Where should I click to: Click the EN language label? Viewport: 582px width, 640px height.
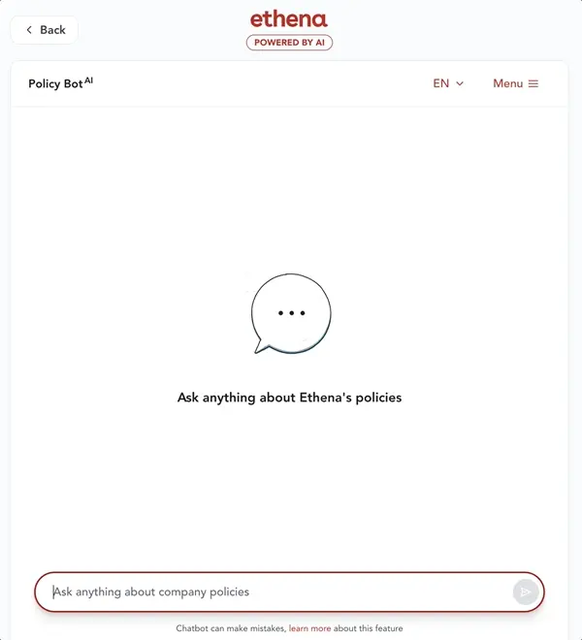pyautogui.click(x=441, y=83)
